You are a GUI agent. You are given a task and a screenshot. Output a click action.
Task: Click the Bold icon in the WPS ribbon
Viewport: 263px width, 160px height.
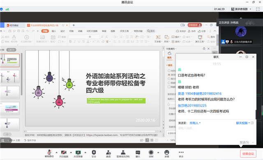click(x=70, y=42)
